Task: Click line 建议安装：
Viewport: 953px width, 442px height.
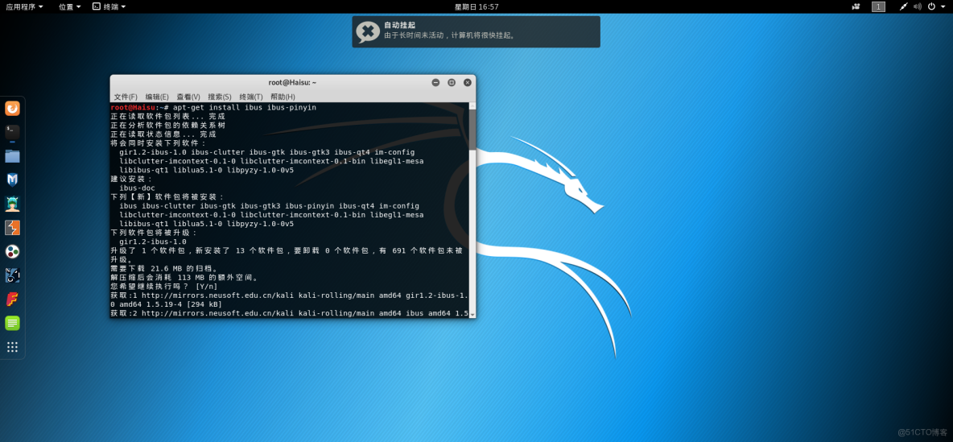Action: [x=133, y=180]
